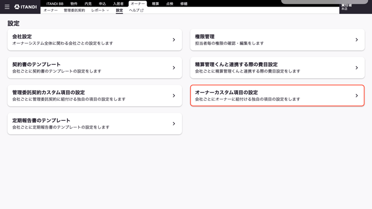Click the chevron on 会社設定 card
The image size is (372, 209).
(x=174, y=40)
